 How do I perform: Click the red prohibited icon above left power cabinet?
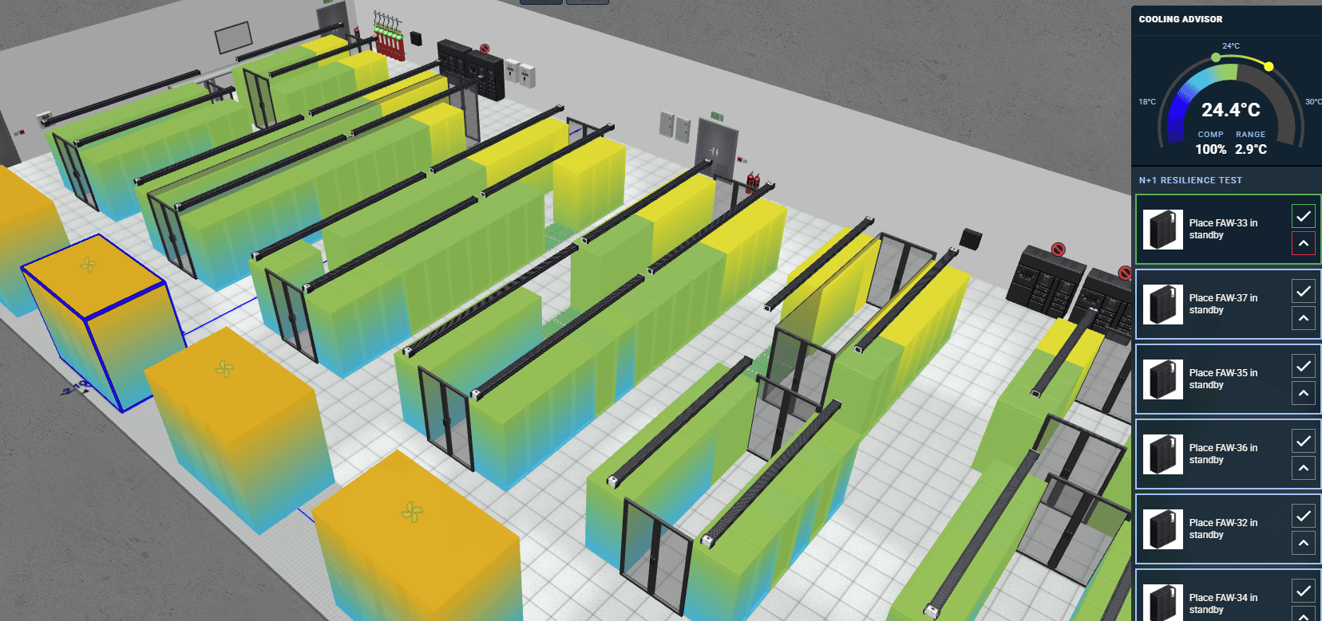(x=1059, y=250)
